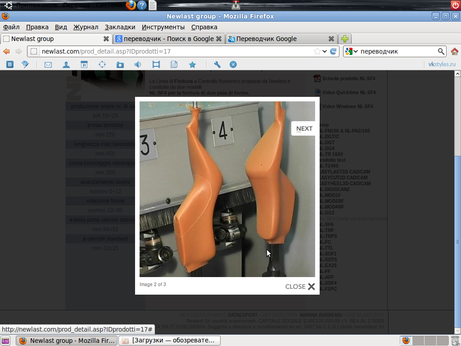Open the Справка menu

[204, 27]
